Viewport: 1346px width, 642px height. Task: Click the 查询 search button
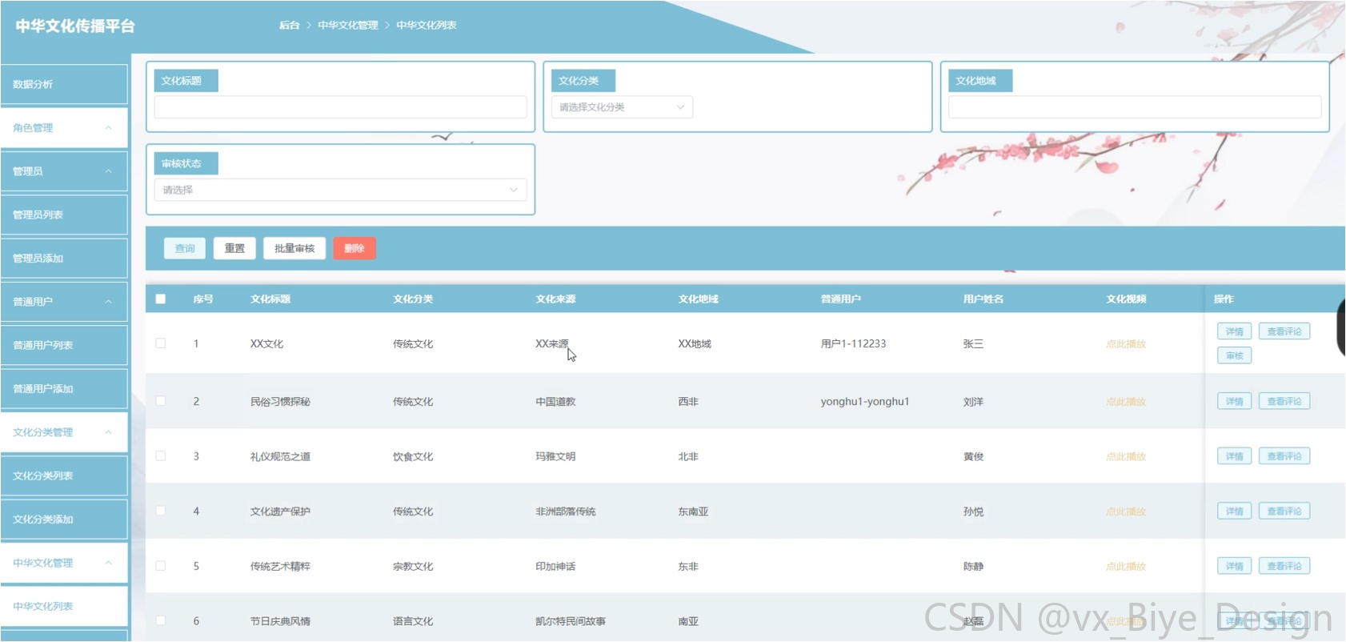pos(185,248)
